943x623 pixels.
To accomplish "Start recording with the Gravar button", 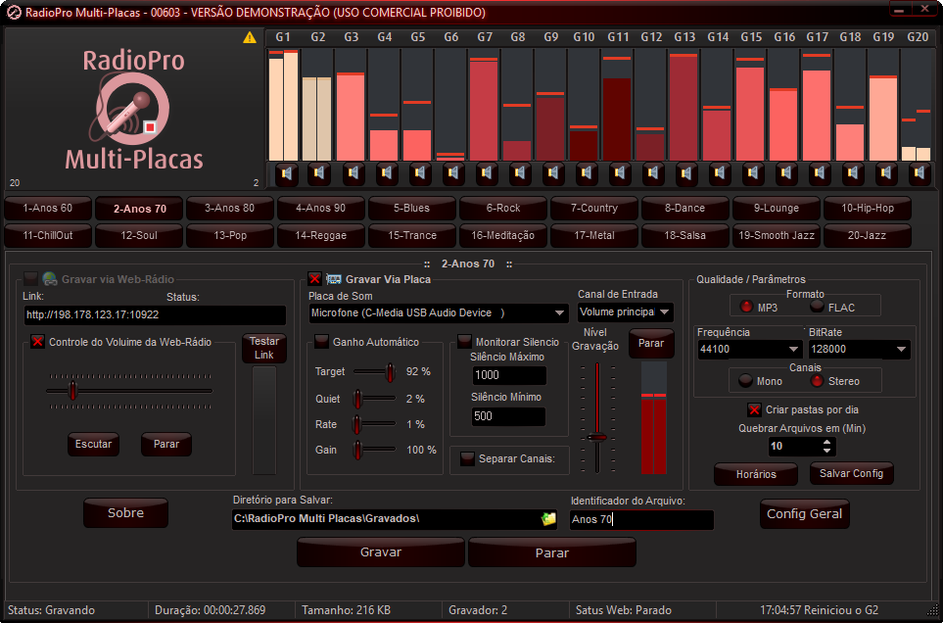I will click(381, 552).
